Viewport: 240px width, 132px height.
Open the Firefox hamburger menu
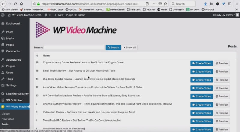click(x=237, y=4)
